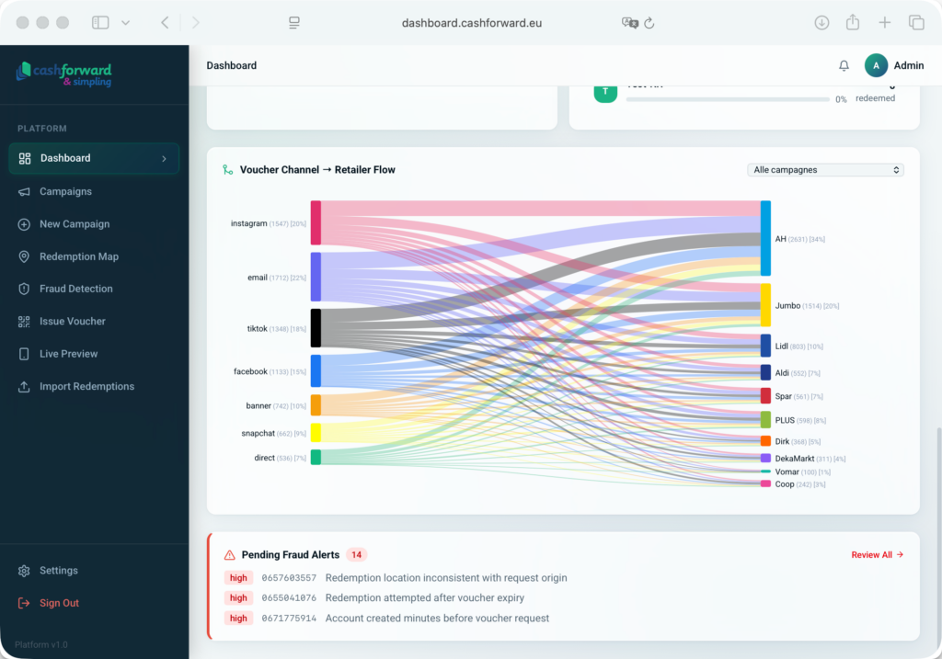Open Fraud Detection shield icon in sidebar
This screenshot has width=942, height=659.
(24, 289)
